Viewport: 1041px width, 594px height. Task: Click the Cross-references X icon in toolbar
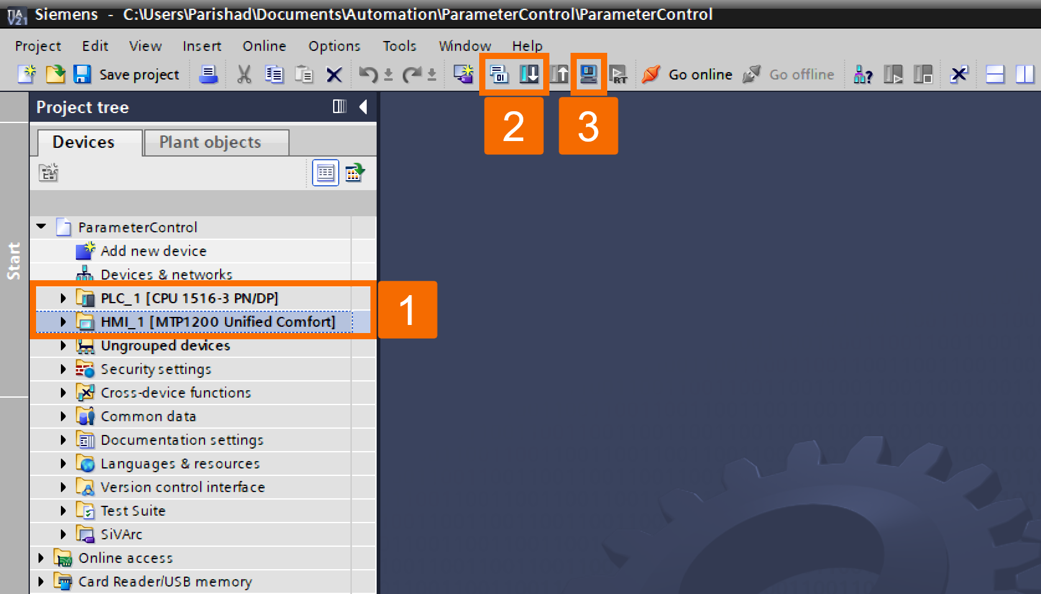click(x=959, y=75)
